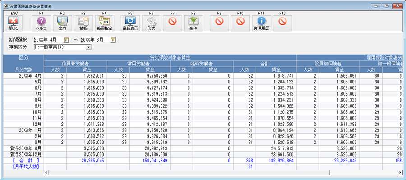Select the 労災保険対象者賃金 header
This screenshot has height=180, width=406.
(x=170, y=57)
